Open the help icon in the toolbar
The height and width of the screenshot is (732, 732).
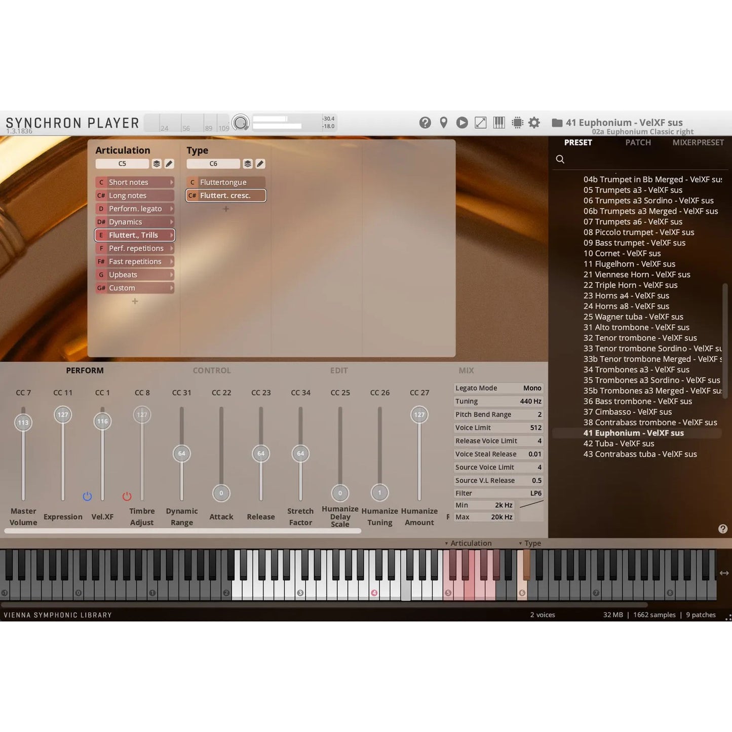(425, 123)
